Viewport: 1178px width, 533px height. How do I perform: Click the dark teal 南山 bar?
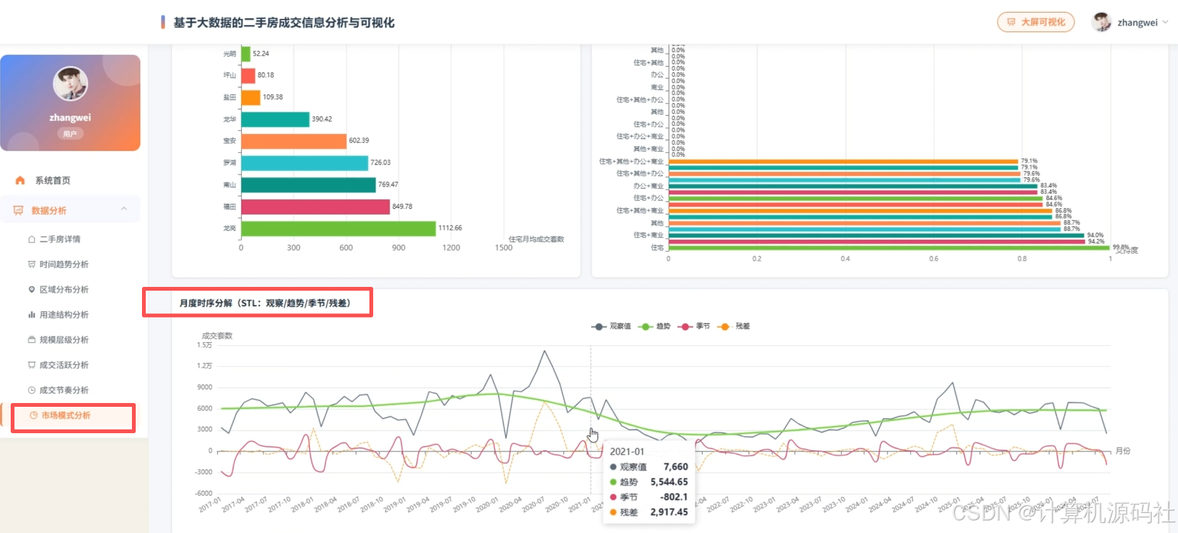pyautogui.click(x=308, y=185)
